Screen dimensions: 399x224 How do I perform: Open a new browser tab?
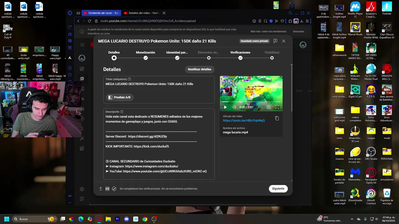coord(164,13)
